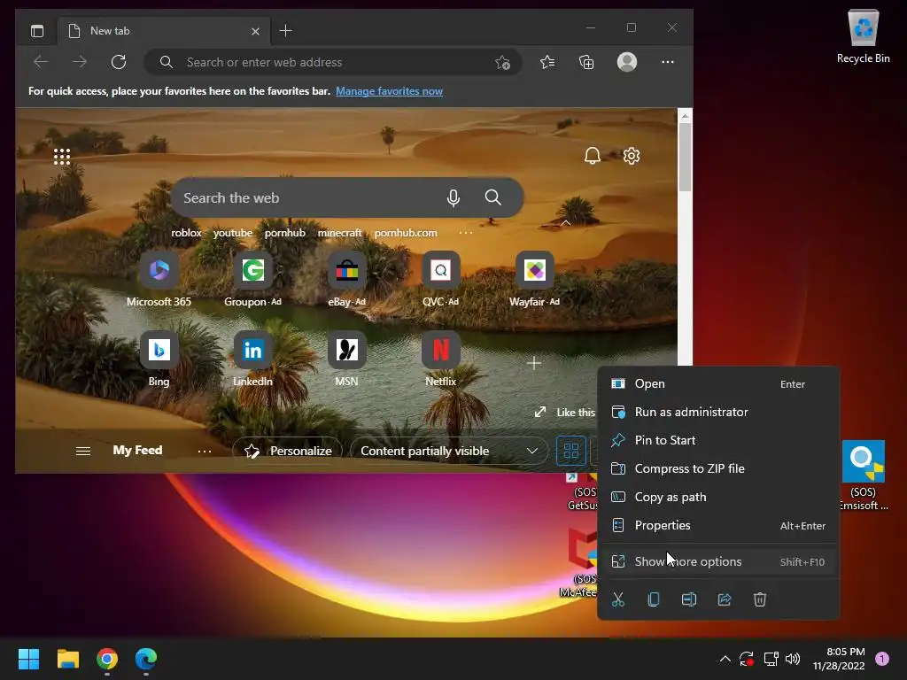Click the Search the web box
The width and height of the screenshot is (907, 680).
pyautogui.click(x=347, y=197)
